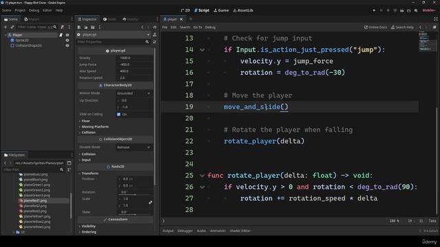The image size is (440, 247).
Task: Float the script editor into a separate window
Action: click(434, 27)
